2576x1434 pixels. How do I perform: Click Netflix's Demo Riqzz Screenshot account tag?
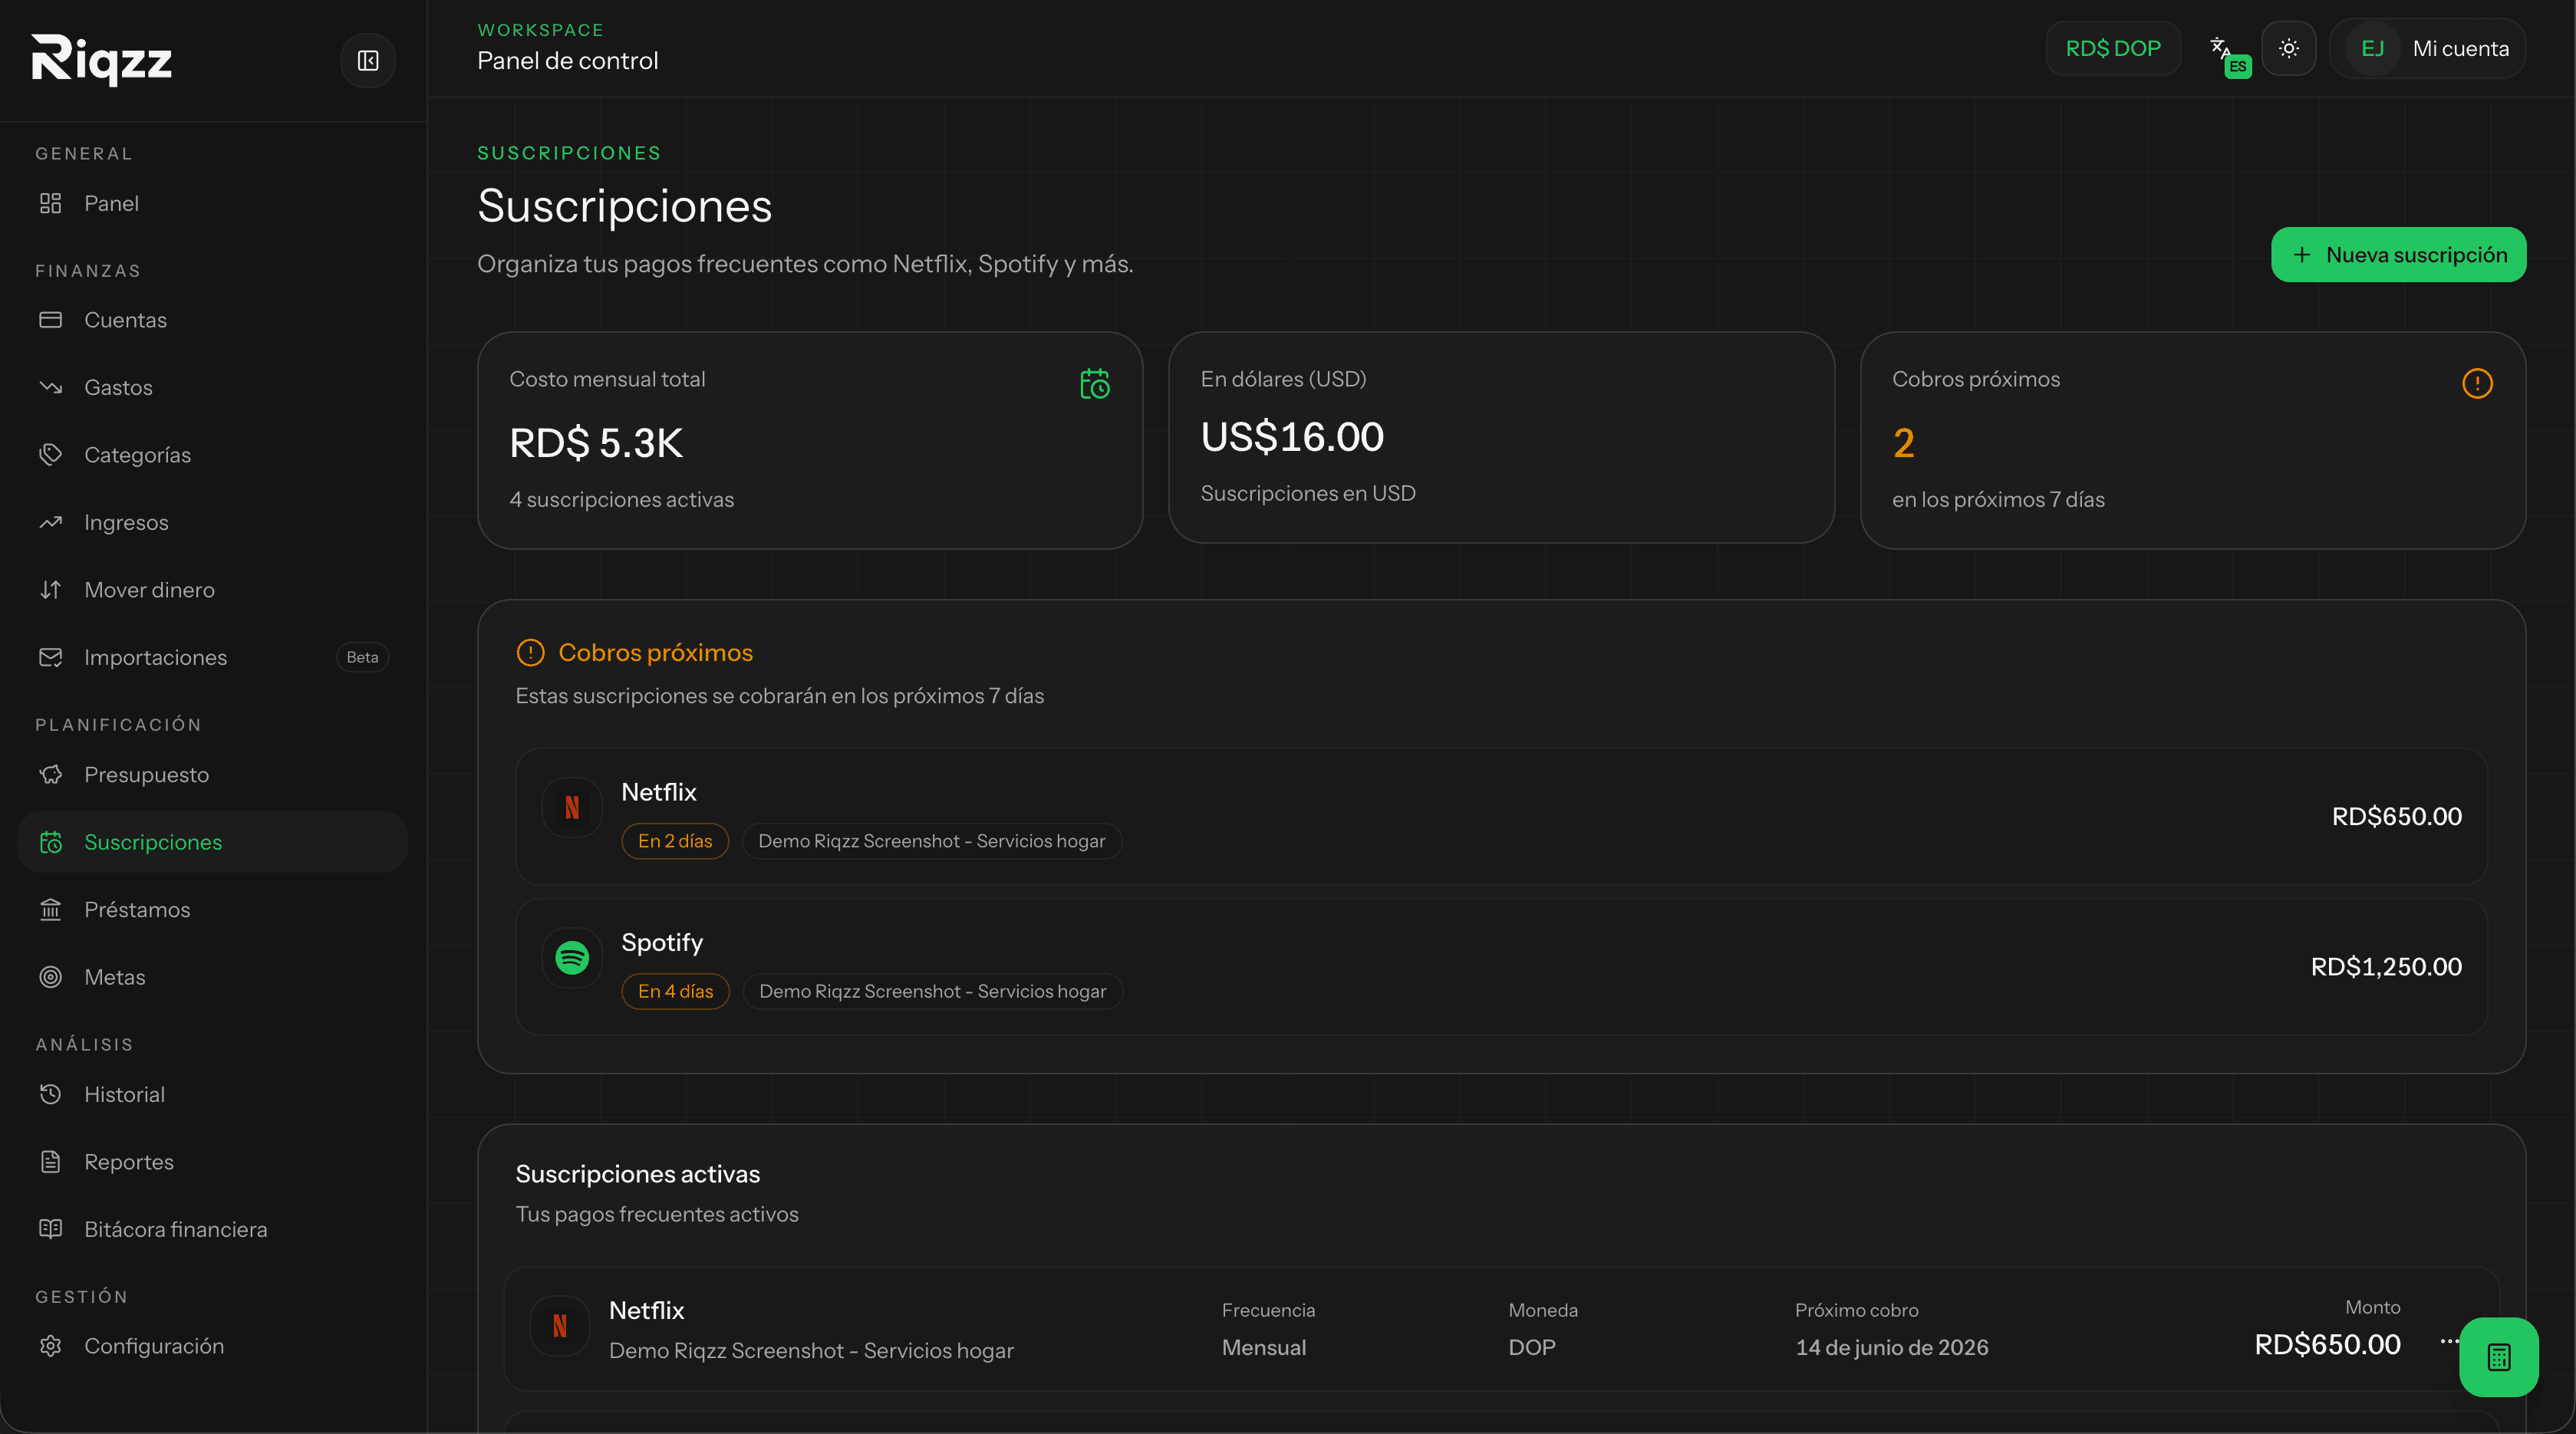tap(932, 841)
